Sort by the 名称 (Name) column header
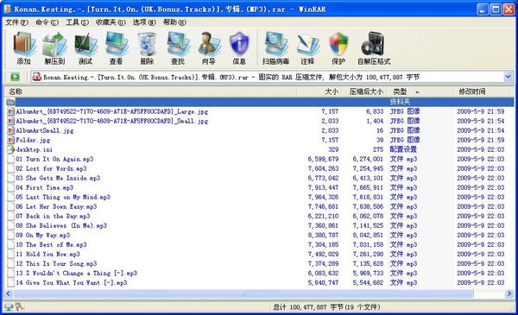 (150, 91)
